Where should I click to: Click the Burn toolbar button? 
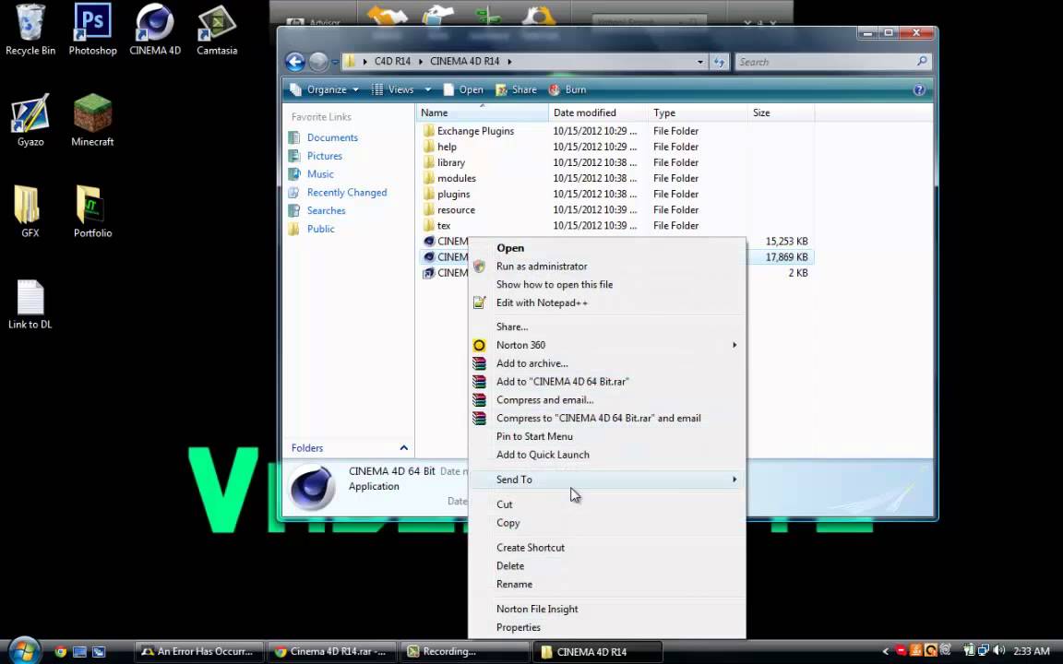click(x=567, y=89)
